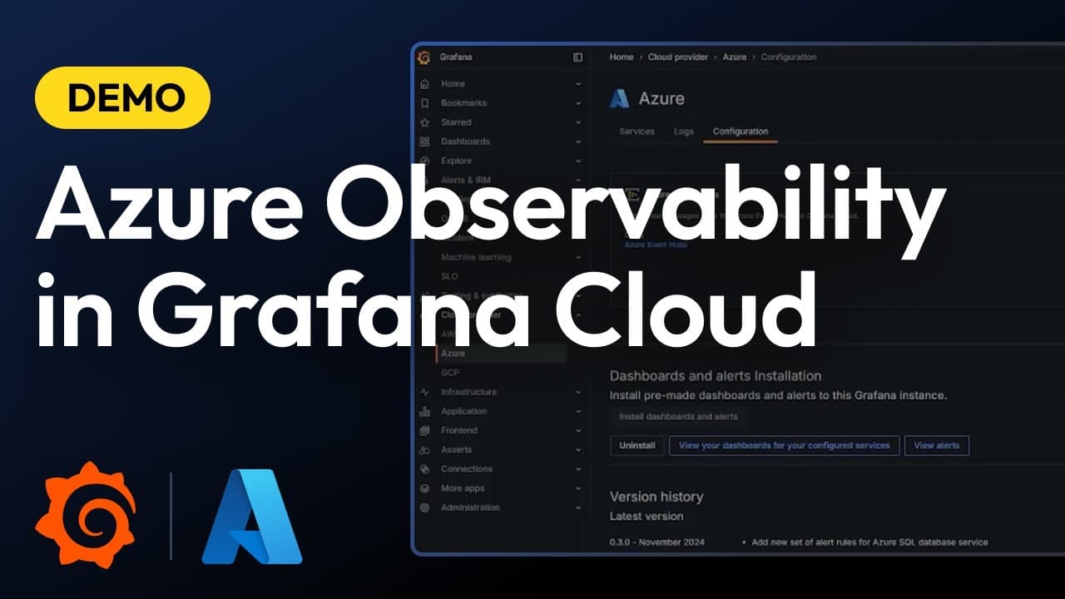1065x599 pixels.
Task: Open Starred in the sidebar
Action: tap(456, 122)
